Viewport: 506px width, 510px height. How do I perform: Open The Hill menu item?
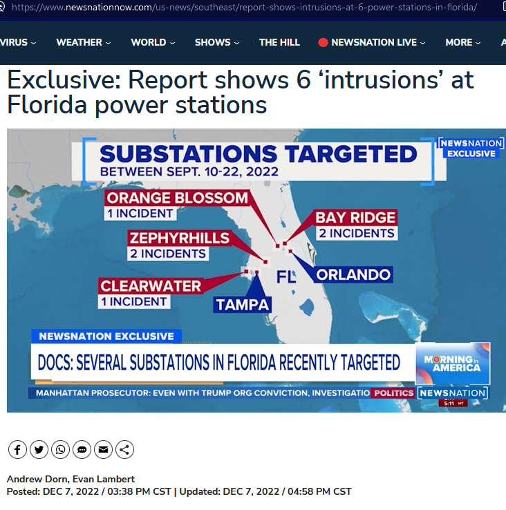279,42
